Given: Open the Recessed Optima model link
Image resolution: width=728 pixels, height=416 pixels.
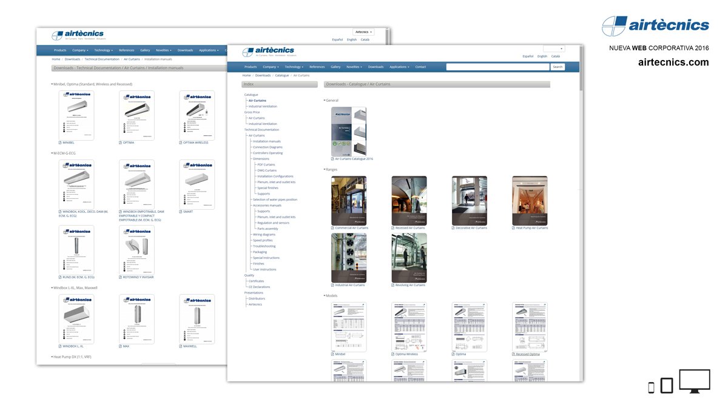Looking at the screenshot, I should 528,354.
